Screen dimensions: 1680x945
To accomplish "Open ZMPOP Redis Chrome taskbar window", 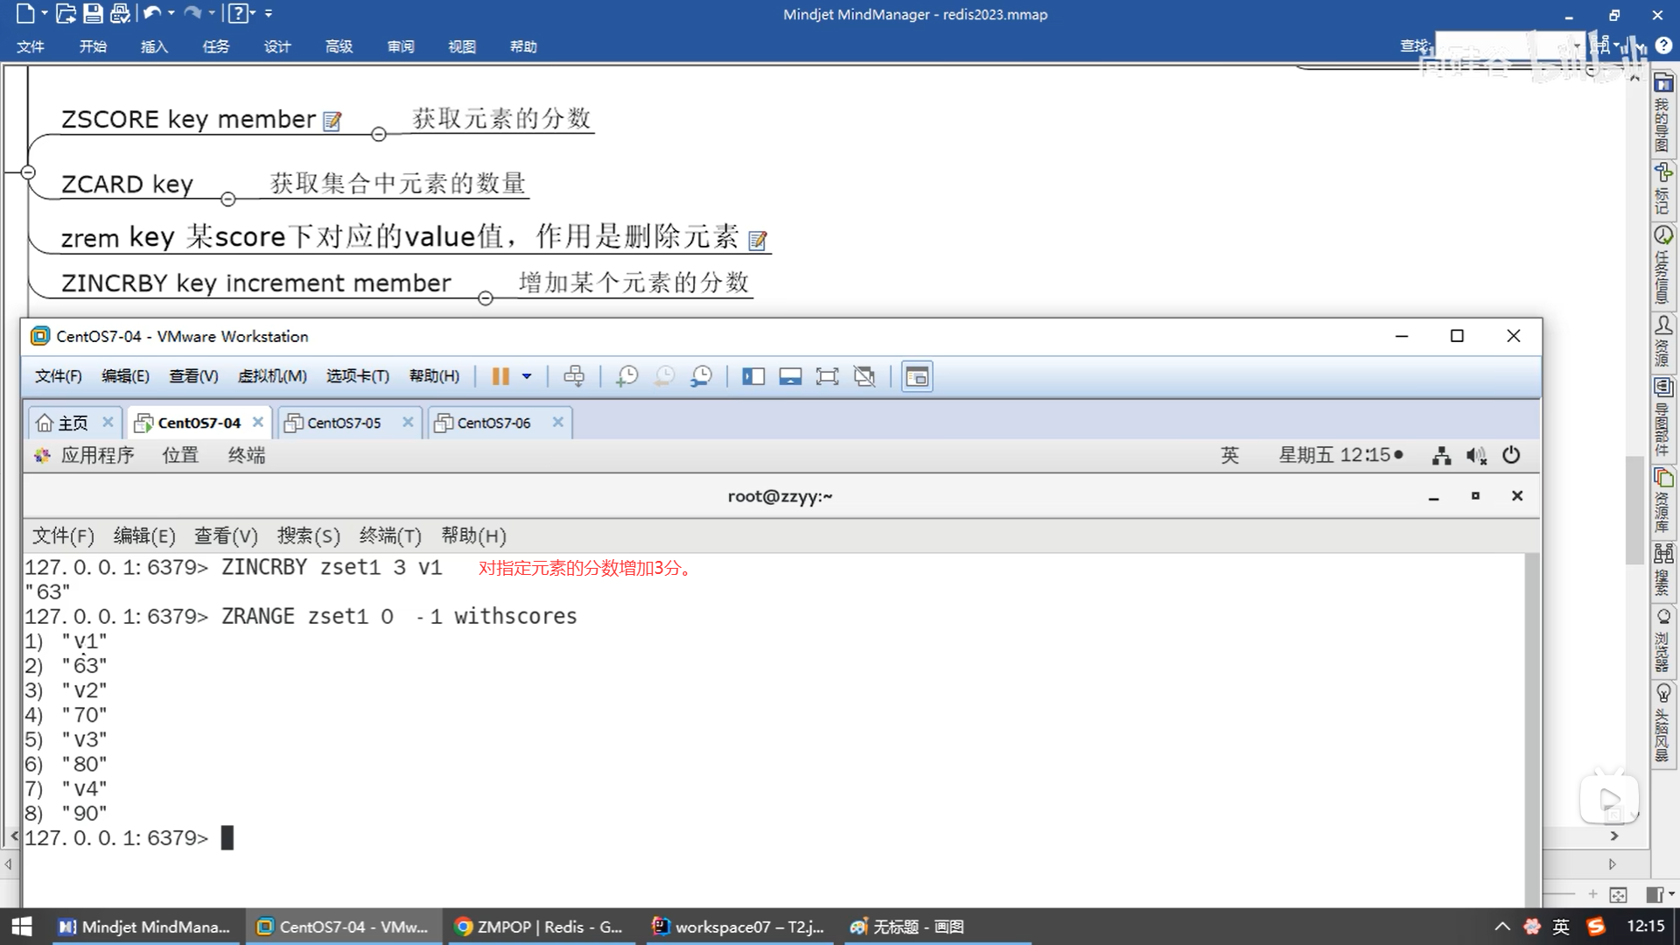I will pyautogui.click(x=539, y=927).
